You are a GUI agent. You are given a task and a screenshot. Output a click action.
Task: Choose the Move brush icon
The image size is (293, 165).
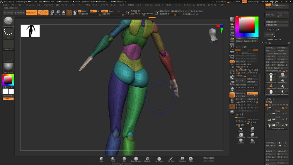tap(252, 130)
